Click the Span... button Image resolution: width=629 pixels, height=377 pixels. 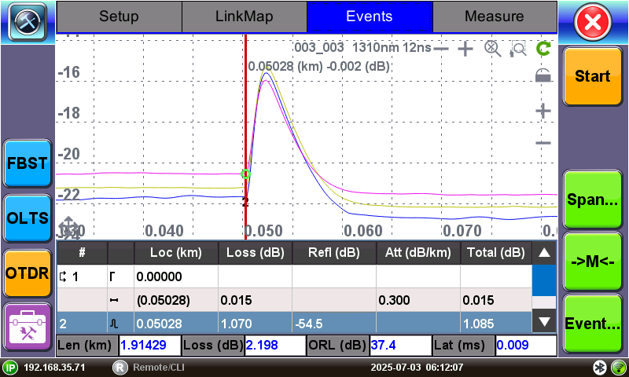tap(593, 199)
